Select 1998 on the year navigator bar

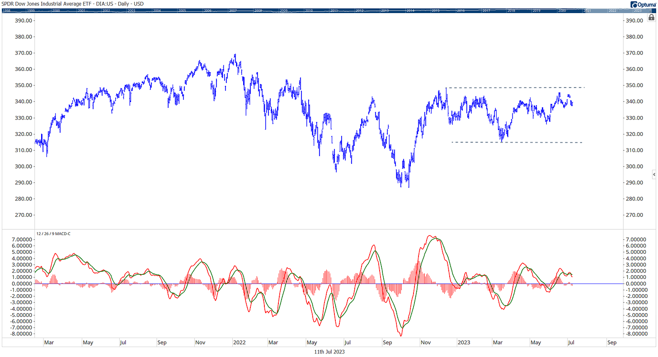tap(5, 8)
